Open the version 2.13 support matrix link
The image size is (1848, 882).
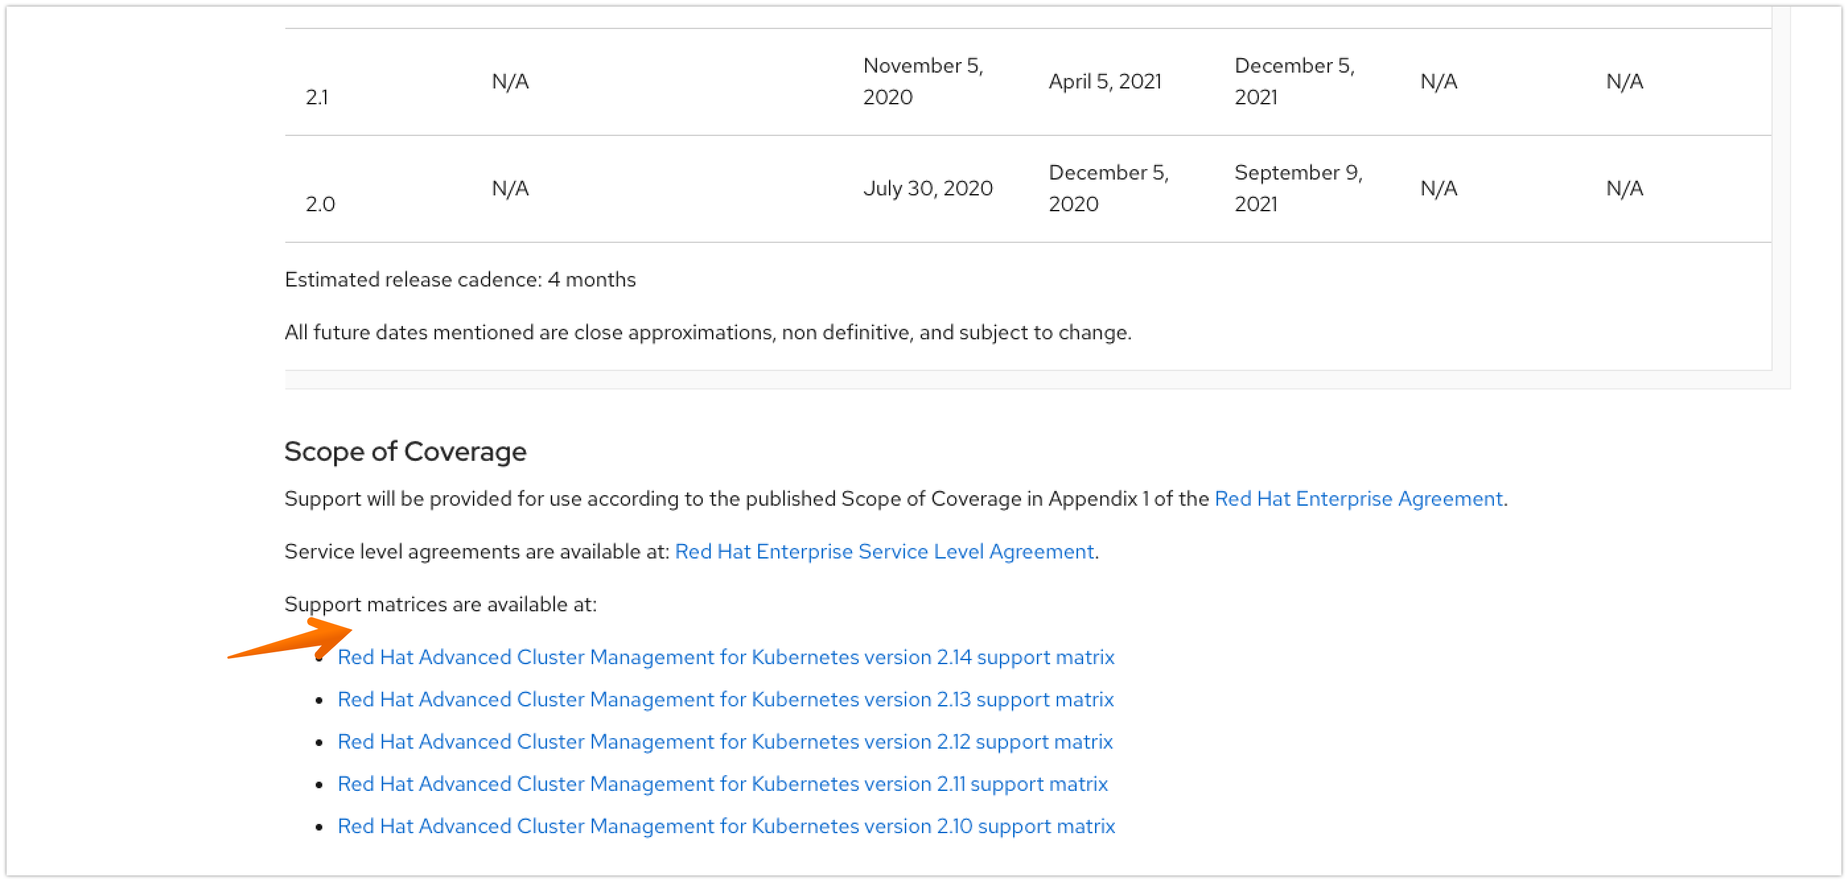click(725, 699)
